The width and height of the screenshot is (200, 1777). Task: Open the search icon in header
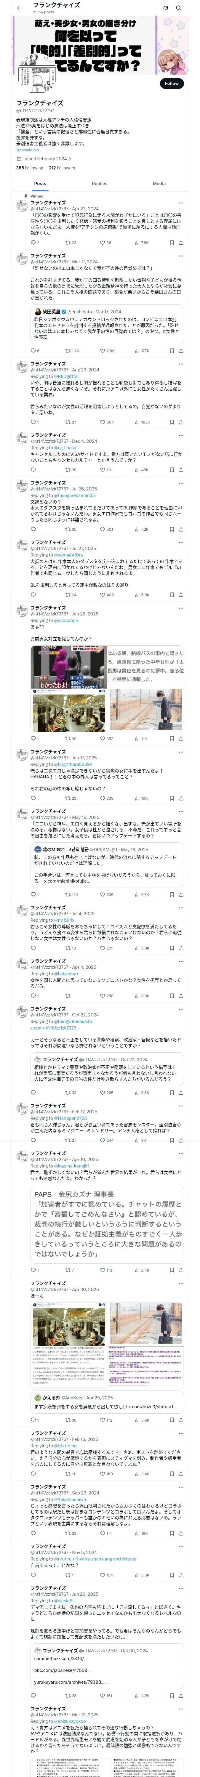pos(179,8)
